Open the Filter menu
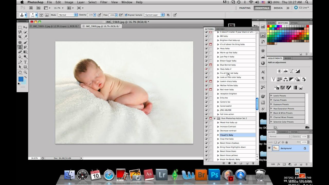 (x=104, y=2)
